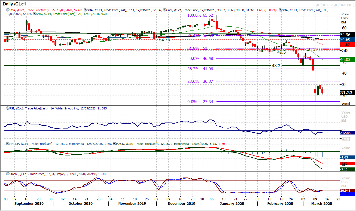
Task: Click the 46.03 green SMA value tag
Action: (x=348, y=59)
